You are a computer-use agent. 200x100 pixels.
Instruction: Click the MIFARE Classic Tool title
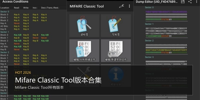[x=87, y=6]
